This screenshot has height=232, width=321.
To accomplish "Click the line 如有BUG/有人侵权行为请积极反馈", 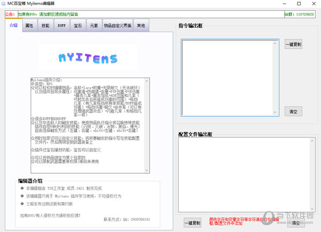I will pos(50,215).
